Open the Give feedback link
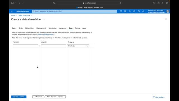The height and width of the screenshot is (101, 179). pyautogui.click(x=159, y=97)
